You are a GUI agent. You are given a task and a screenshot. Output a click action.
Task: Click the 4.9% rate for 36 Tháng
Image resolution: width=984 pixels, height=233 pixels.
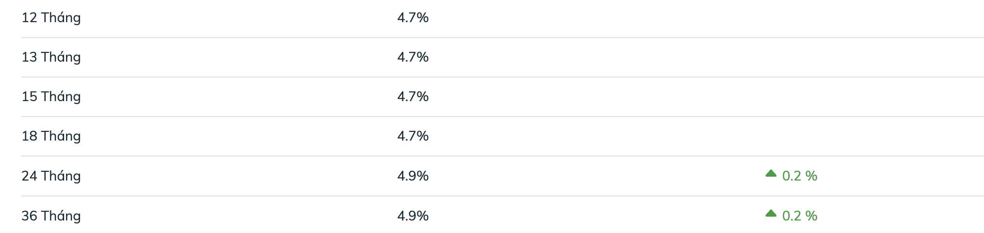(x=413, y=216)
